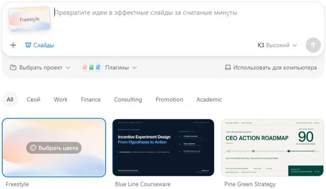
Task: Open the Плагины dropdown
Action: [x=109, y=68]
